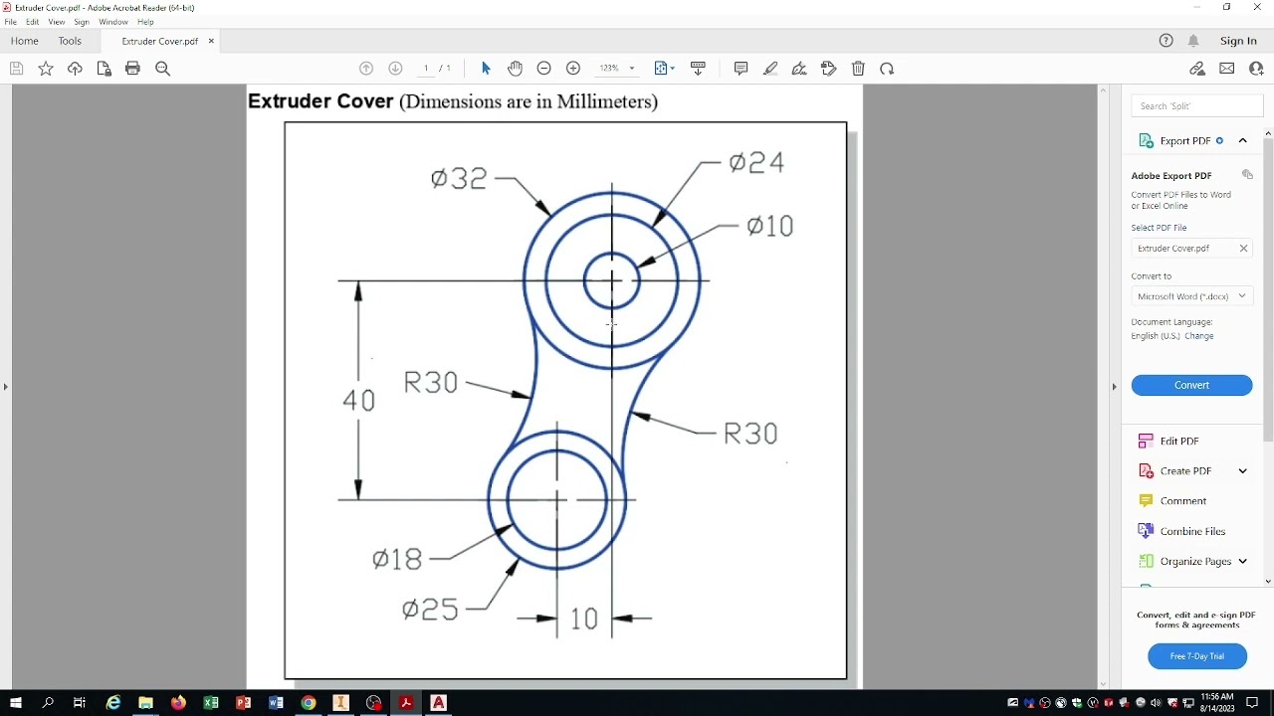Click the tools pane scrollbar
1274x716 pixels.
(x=1268, y=288)
